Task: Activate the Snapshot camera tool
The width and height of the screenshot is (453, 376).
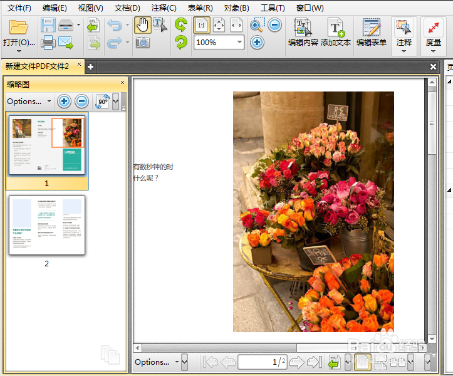Action: [x=142, y=43]
